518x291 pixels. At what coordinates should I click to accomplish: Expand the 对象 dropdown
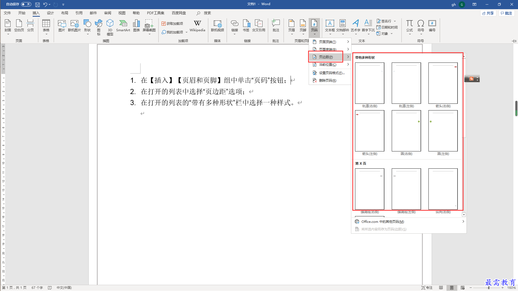[391, 33]
